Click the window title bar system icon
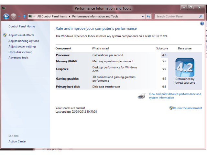The image size is (207, 155). click(x=4, y=8)
